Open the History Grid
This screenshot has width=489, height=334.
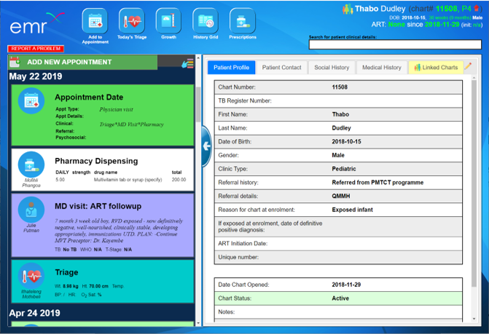(x=206, y=22)
